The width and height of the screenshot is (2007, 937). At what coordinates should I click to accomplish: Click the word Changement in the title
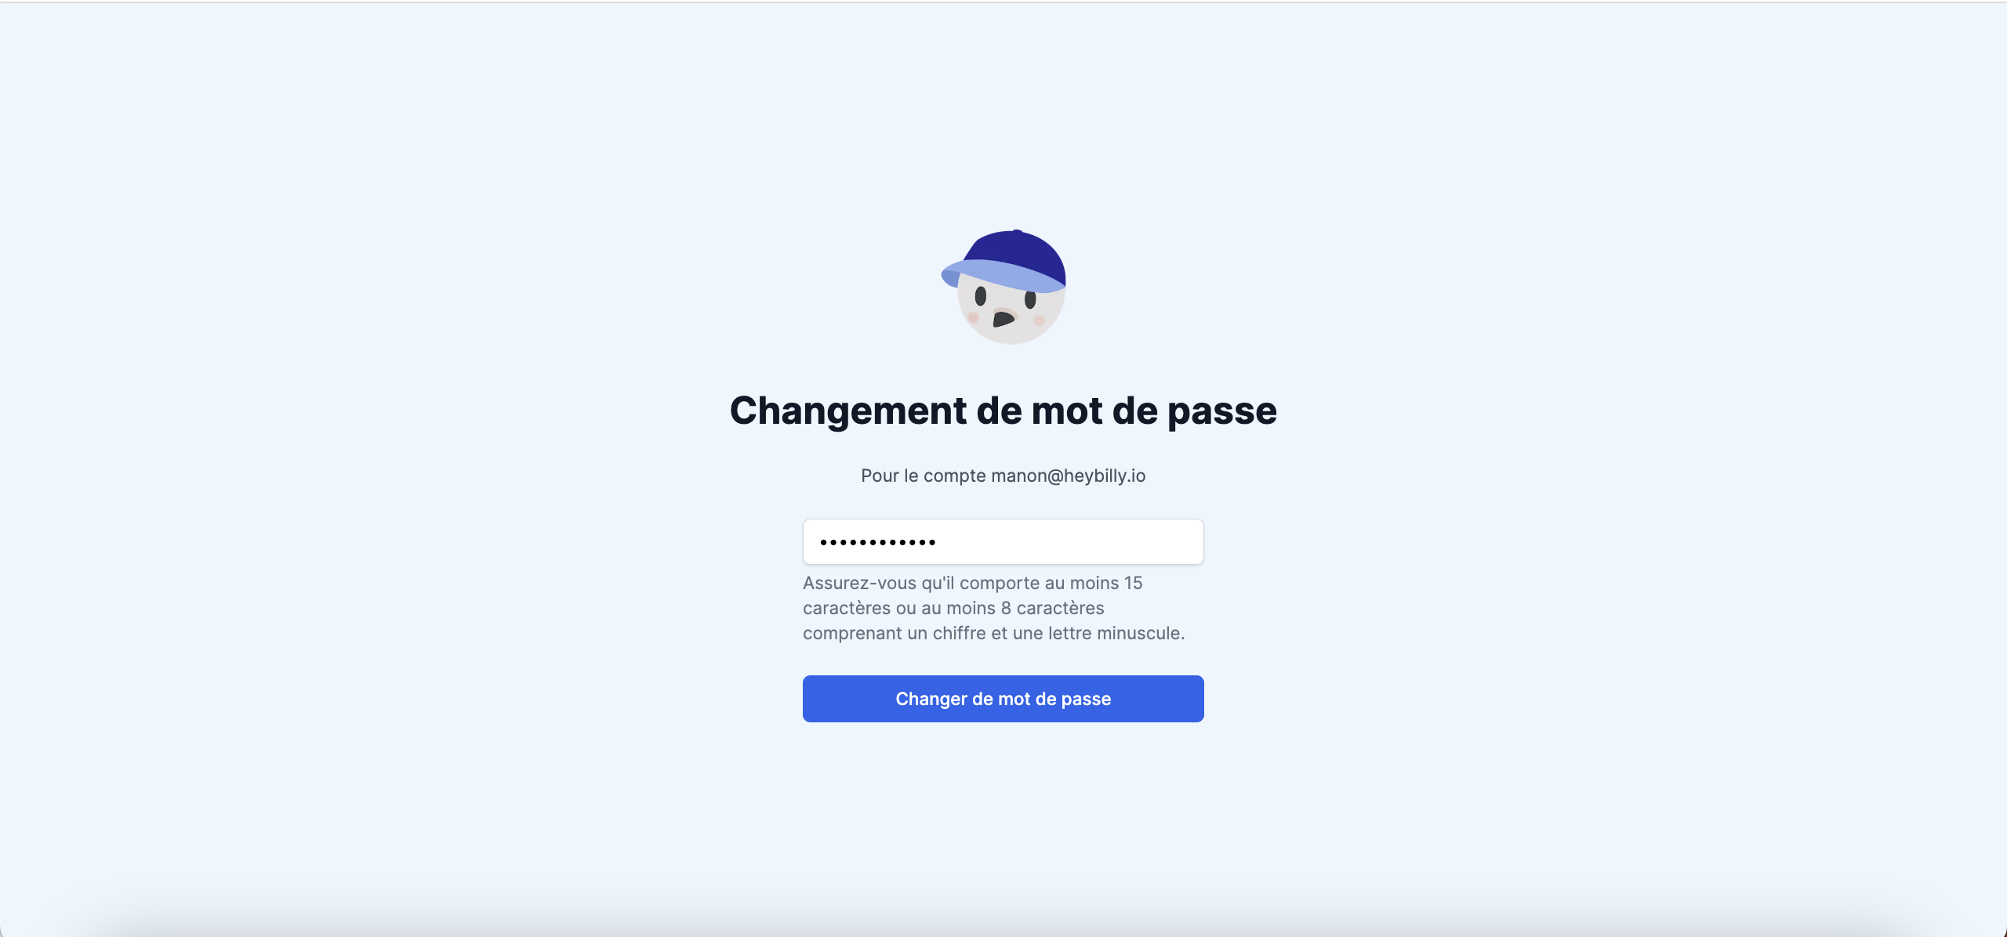click(x=848, y=411)
